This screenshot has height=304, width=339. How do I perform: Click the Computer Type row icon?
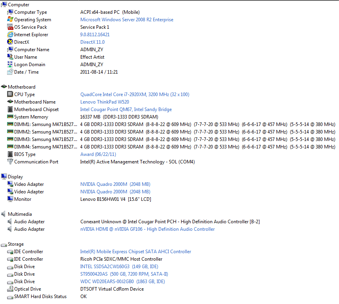tap(10, 12)
